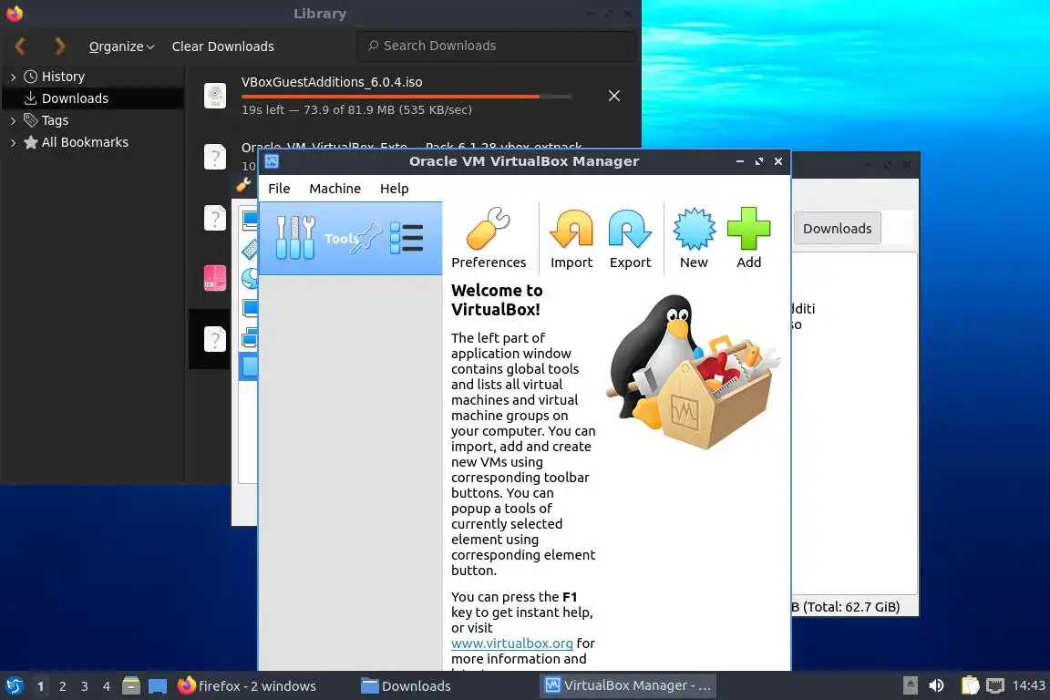Viewport: 1050px width, 700px height.
Task: Open the Tools list menu icon
Action: tap(407, 238)
